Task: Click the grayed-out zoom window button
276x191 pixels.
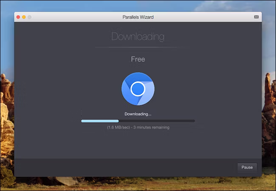Action: point(30,17)
